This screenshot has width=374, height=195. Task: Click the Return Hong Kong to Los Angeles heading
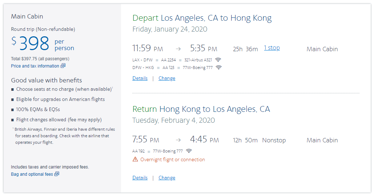(201, 109)
